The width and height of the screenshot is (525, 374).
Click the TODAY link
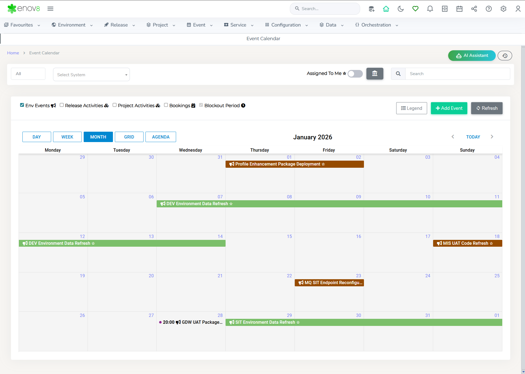tap(473, 137)
